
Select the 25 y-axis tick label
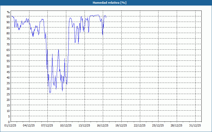[x=8, y=94]
